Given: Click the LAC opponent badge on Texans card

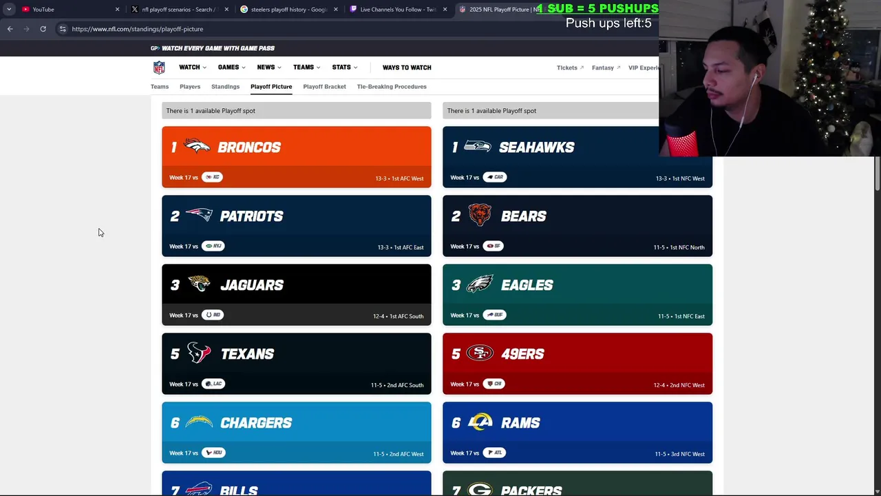Looking at the screenshot, I should [x=213, y=384].
